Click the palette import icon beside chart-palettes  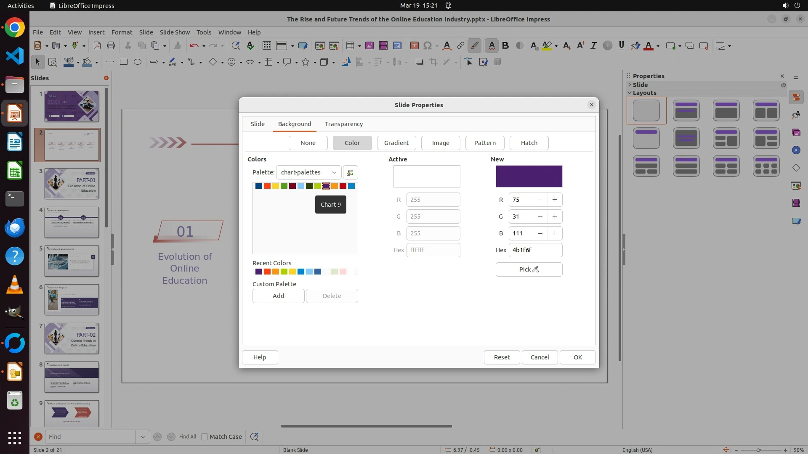350,172
